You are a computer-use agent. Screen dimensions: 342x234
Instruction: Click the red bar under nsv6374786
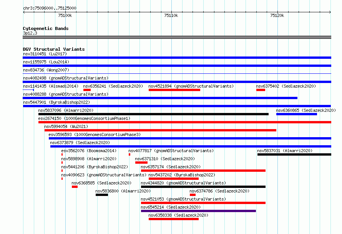tap(193, 195)
